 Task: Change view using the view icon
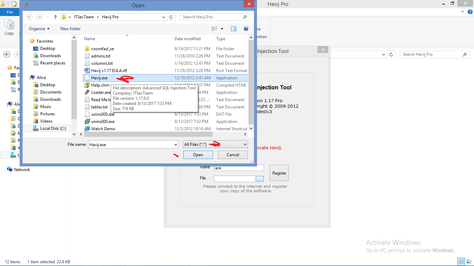coord(214,29)
